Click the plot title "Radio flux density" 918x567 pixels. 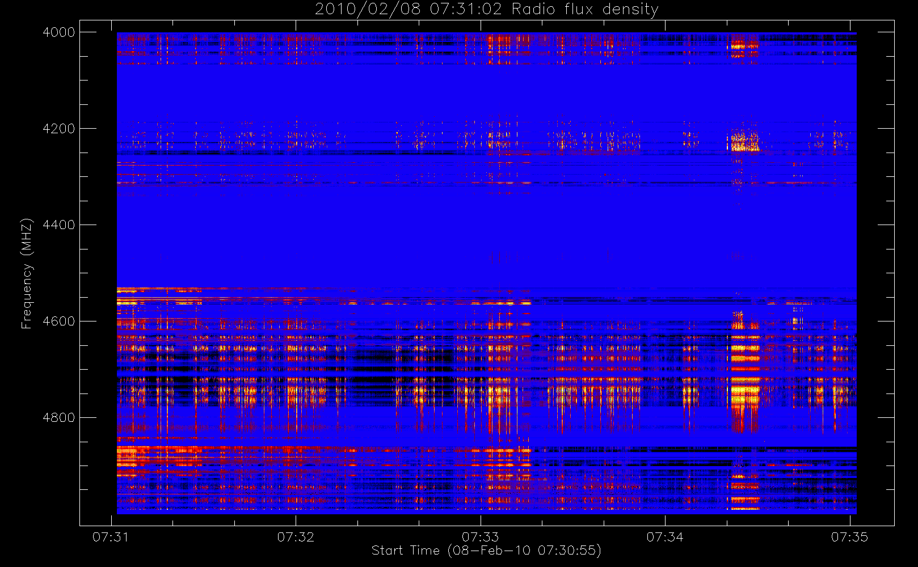click(x=585, y=10)
